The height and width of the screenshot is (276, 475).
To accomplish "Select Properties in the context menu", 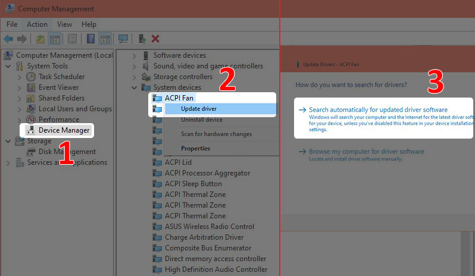I will (x=195, y=148).
